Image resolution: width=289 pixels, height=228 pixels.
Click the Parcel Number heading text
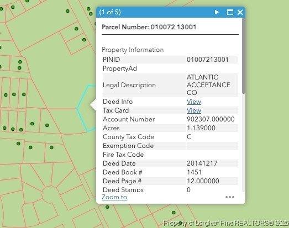149,27
